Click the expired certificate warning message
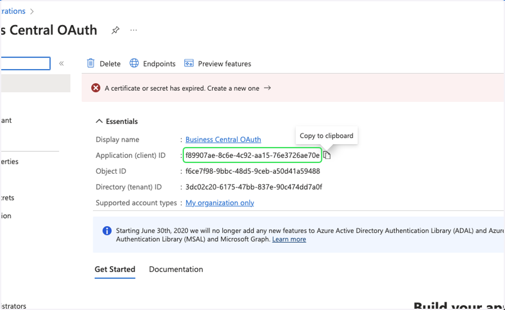The height and width of the screenshot is (310, 505). click(182, 88)
